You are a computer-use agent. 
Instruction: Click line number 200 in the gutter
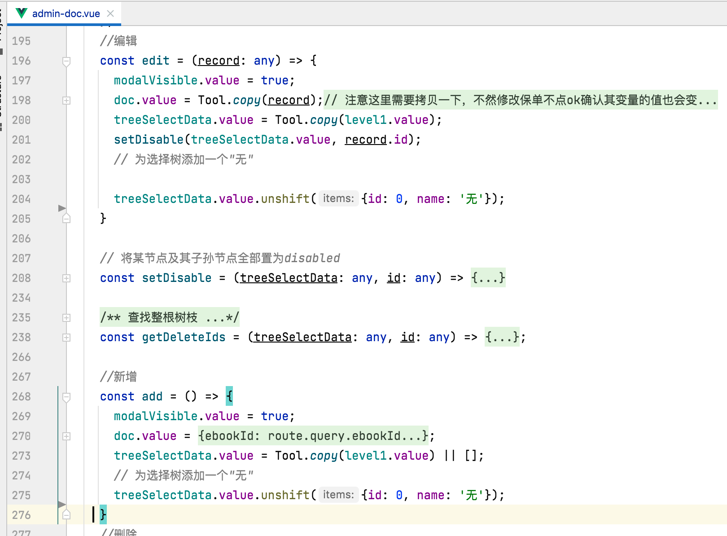[x=21, y=120]
